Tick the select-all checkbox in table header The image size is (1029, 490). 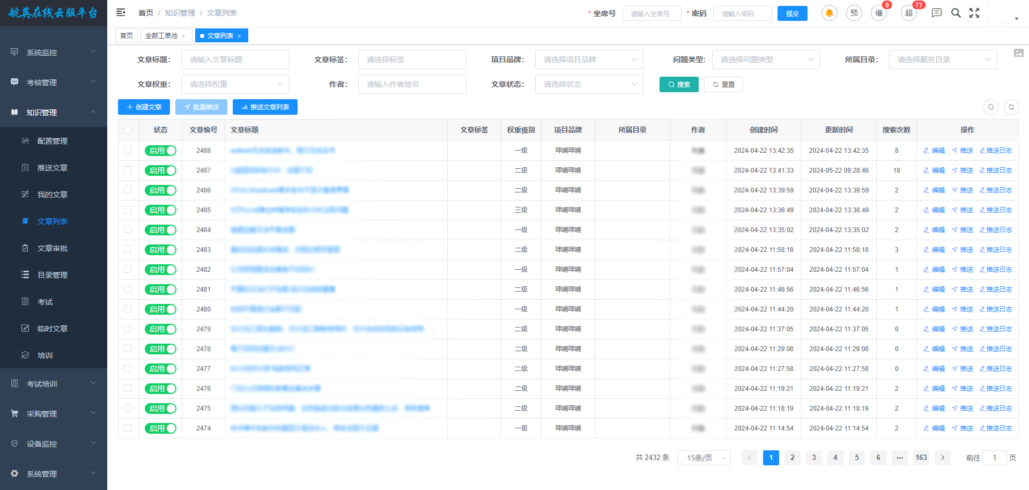(128, 130)
